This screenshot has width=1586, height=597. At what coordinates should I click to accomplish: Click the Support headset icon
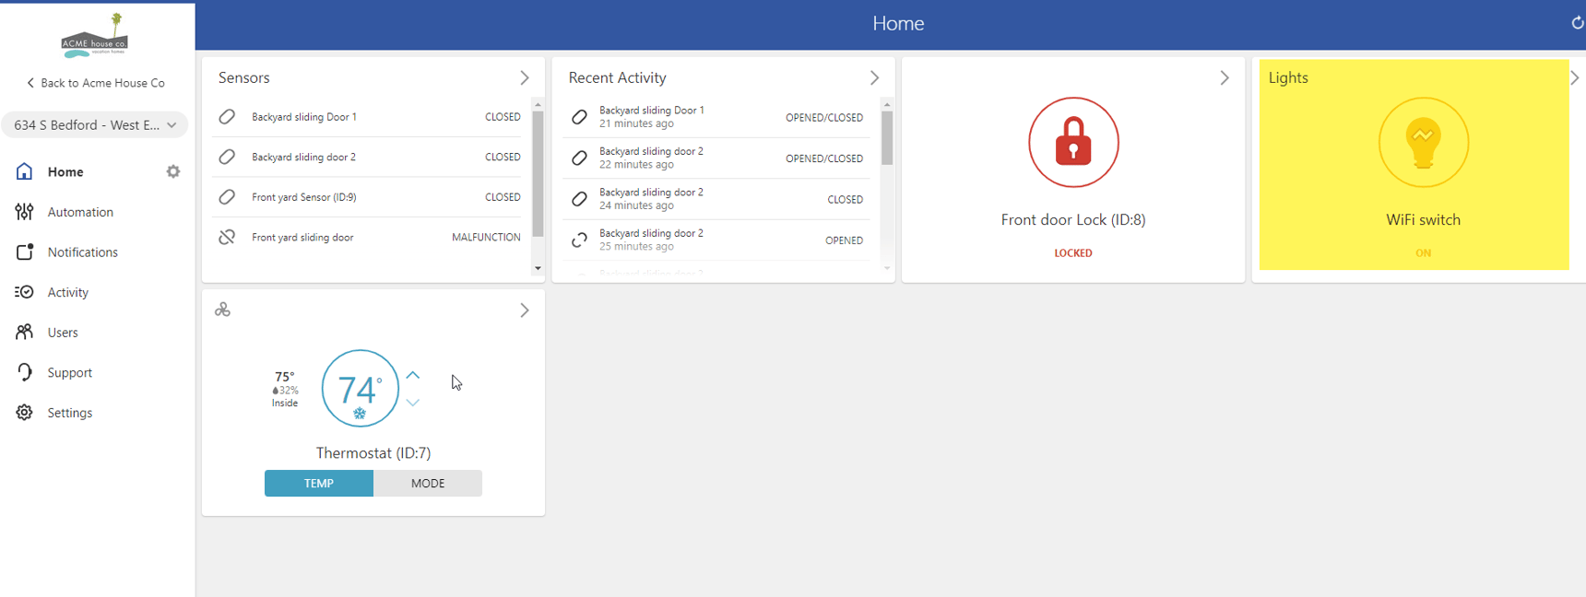tap(25, 372)
